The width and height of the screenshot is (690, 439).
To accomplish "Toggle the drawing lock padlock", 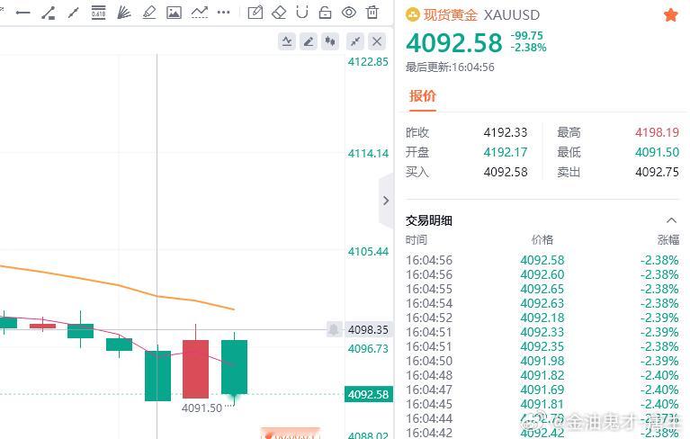I will [x=325, y=13].
